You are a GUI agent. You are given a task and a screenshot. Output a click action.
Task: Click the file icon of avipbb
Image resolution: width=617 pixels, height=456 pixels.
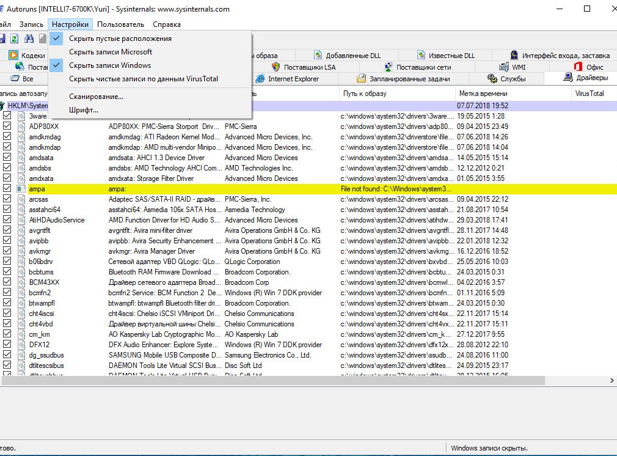(x=21, y=241)
